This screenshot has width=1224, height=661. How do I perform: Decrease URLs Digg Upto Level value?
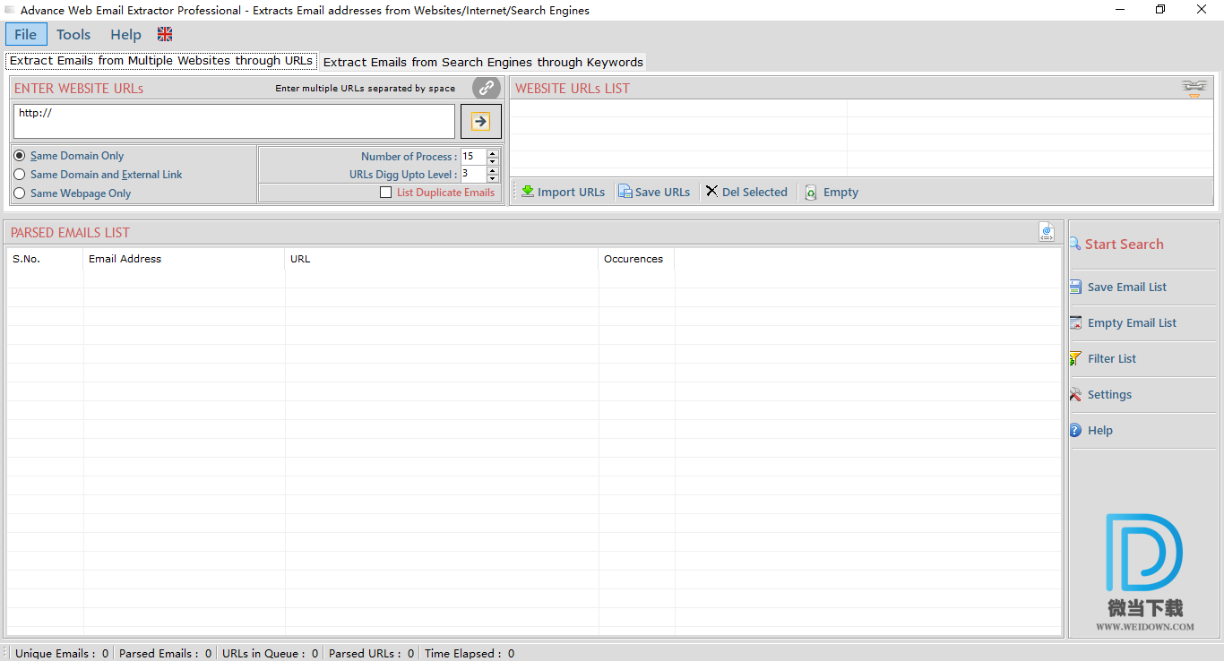tap(492, 179)
